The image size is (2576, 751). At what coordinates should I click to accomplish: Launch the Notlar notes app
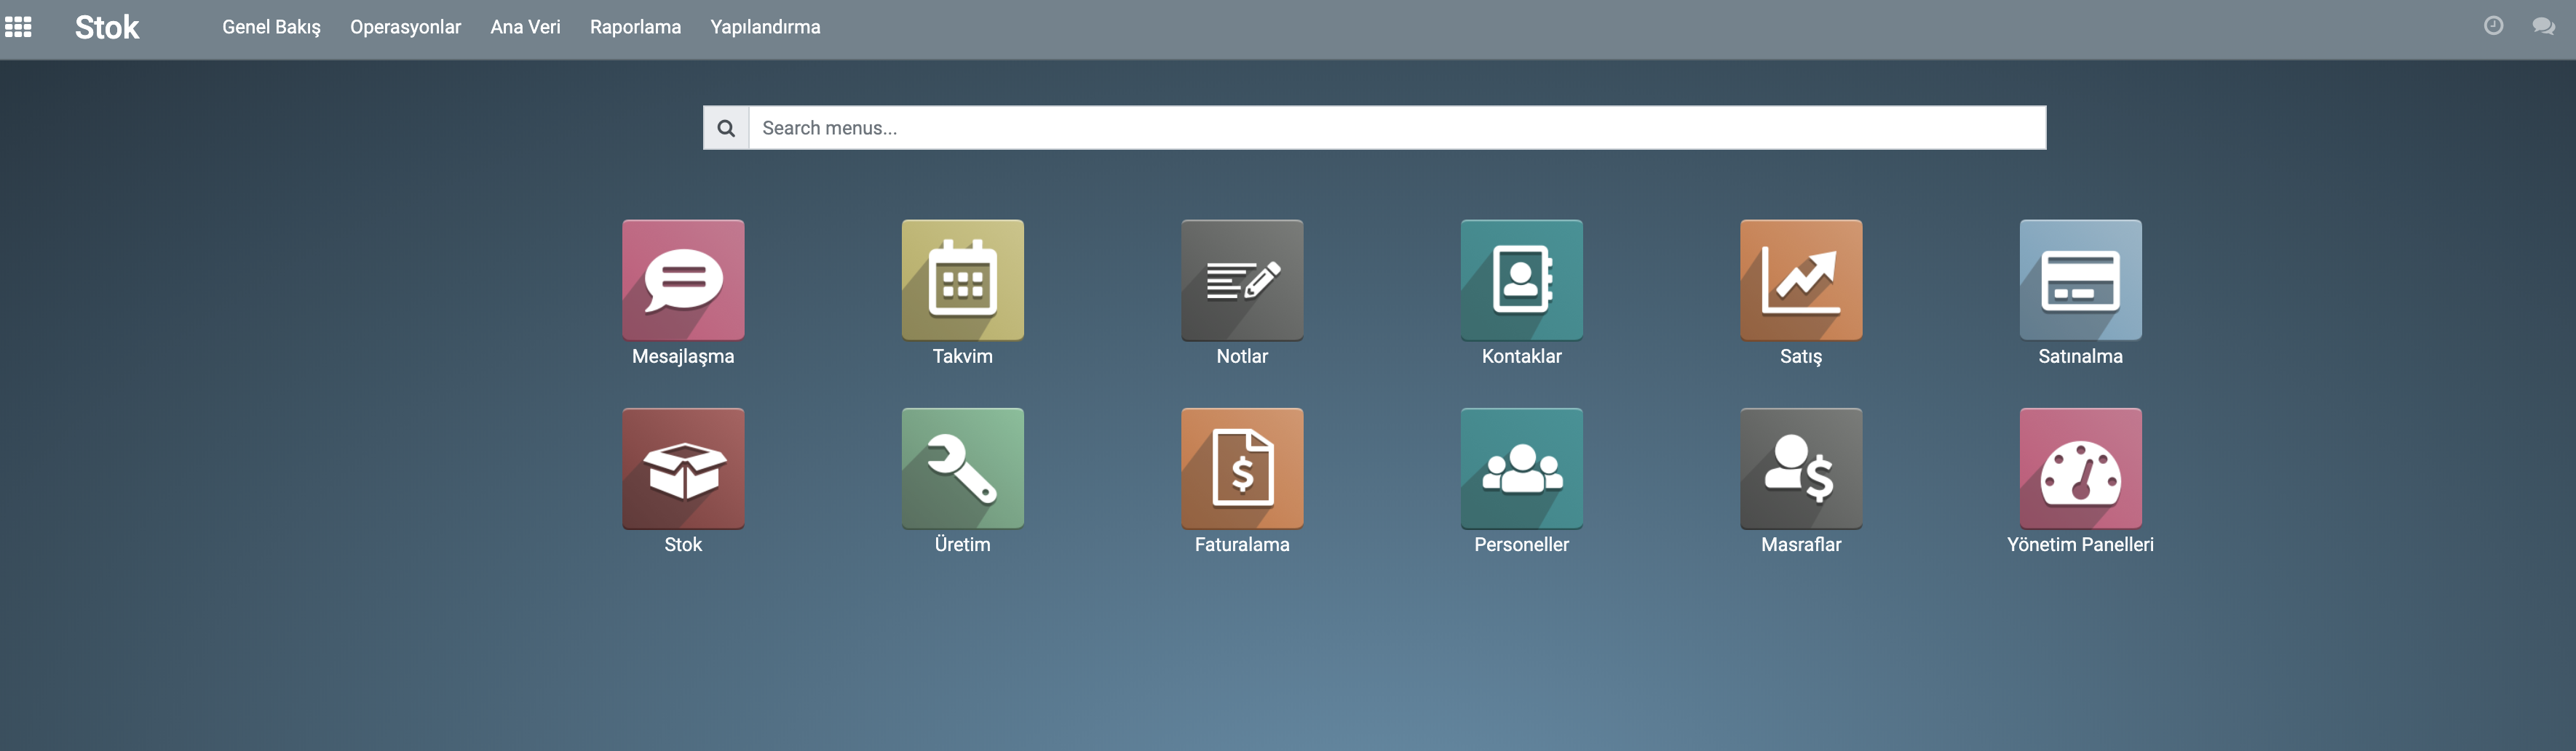1242,281
